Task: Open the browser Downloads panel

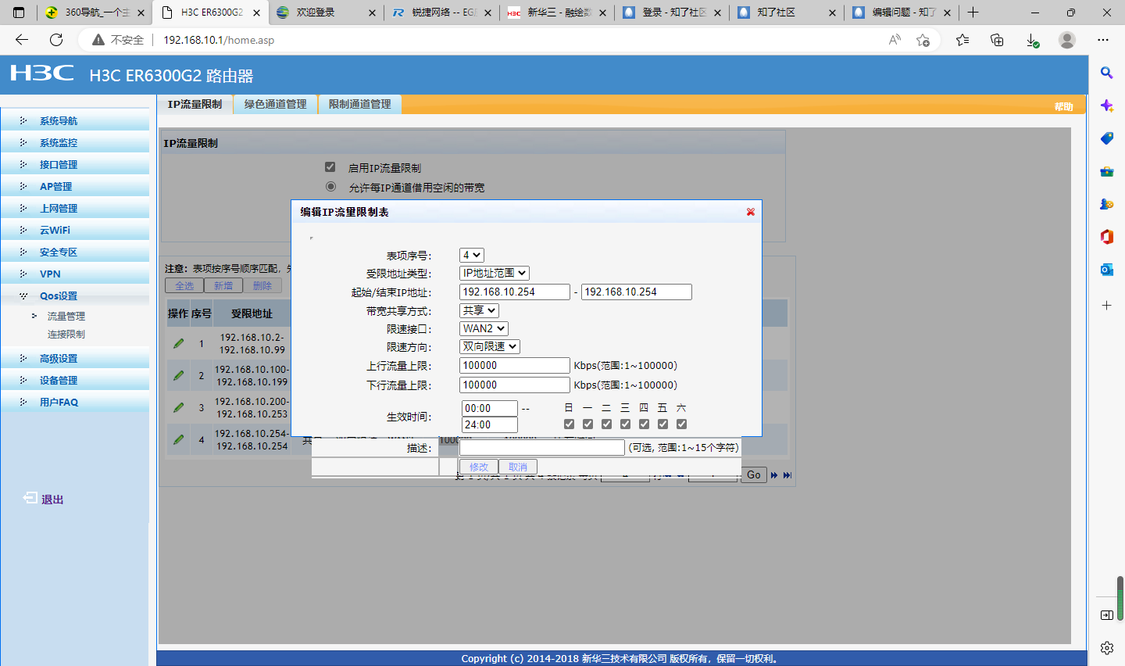Action: pos(1032,40)
